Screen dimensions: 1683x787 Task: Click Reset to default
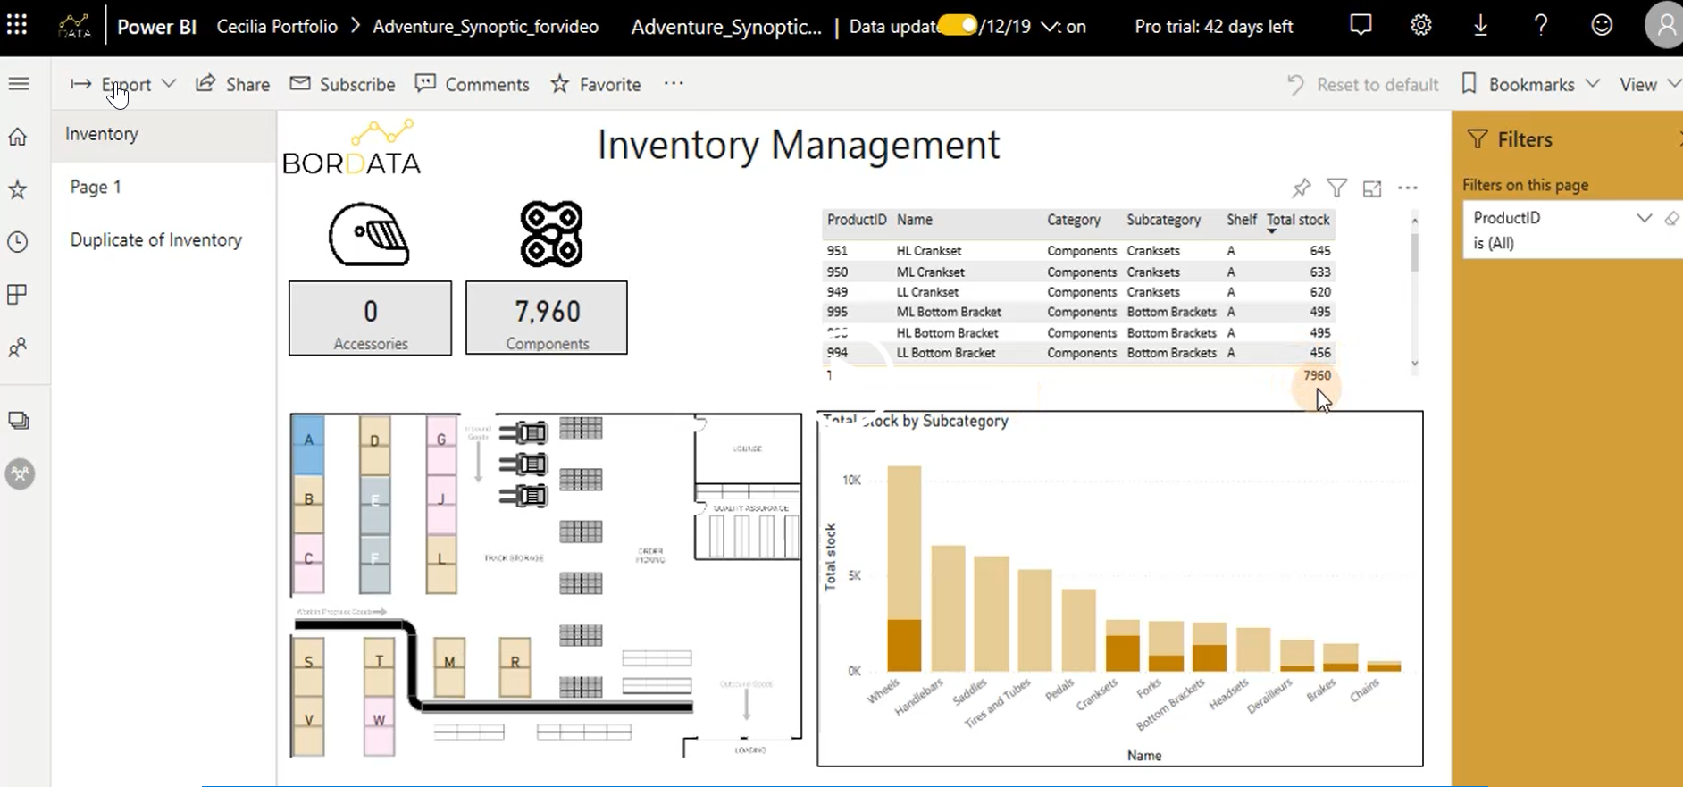1362,84
